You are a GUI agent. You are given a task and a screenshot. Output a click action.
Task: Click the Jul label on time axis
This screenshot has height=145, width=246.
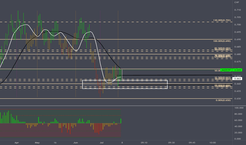[x=102, y=143]
